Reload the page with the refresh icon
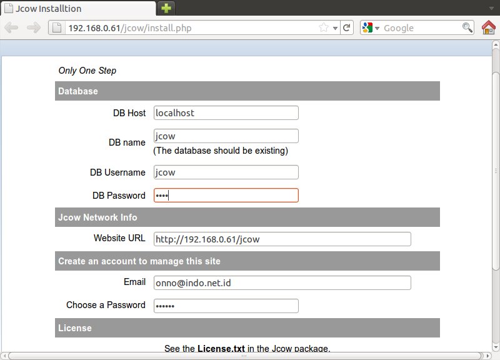The height and width of the screenshot is (360, 500). (x=347, y=27)
